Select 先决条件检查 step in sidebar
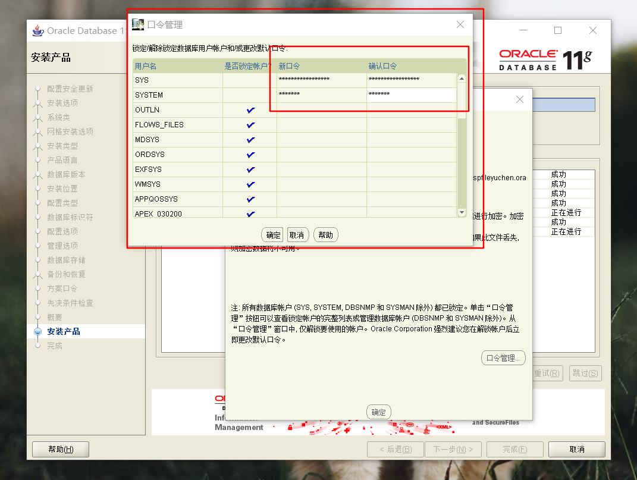The width and height of the screenshot is (637, 480). coord(70,303)
